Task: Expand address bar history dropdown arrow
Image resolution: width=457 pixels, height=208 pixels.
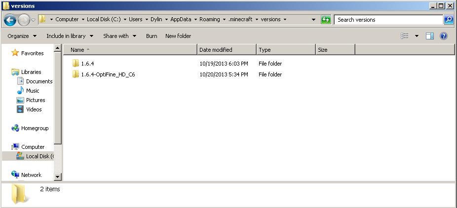Action: click(314, 20)
